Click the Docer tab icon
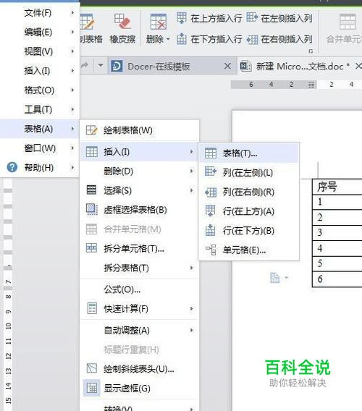 point(117,66)
